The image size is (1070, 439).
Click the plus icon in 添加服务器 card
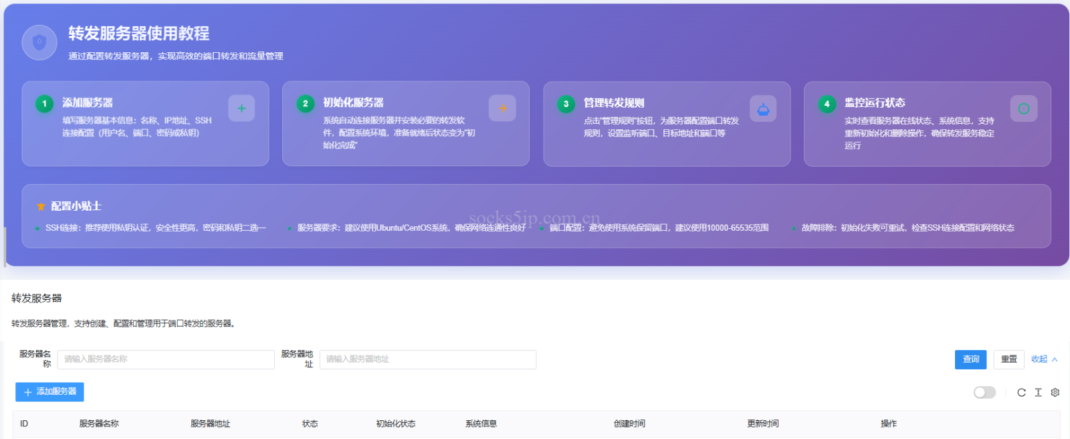[x=241, y=108]
